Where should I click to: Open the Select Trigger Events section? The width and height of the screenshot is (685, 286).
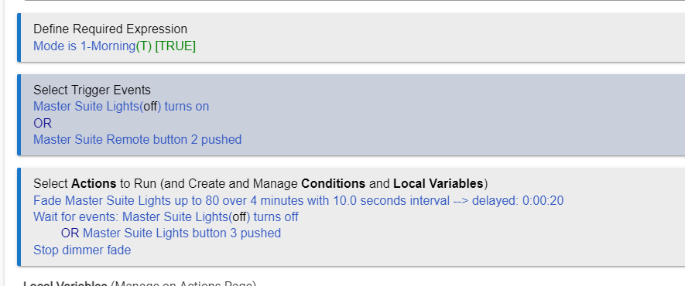[x=92, y=90]
